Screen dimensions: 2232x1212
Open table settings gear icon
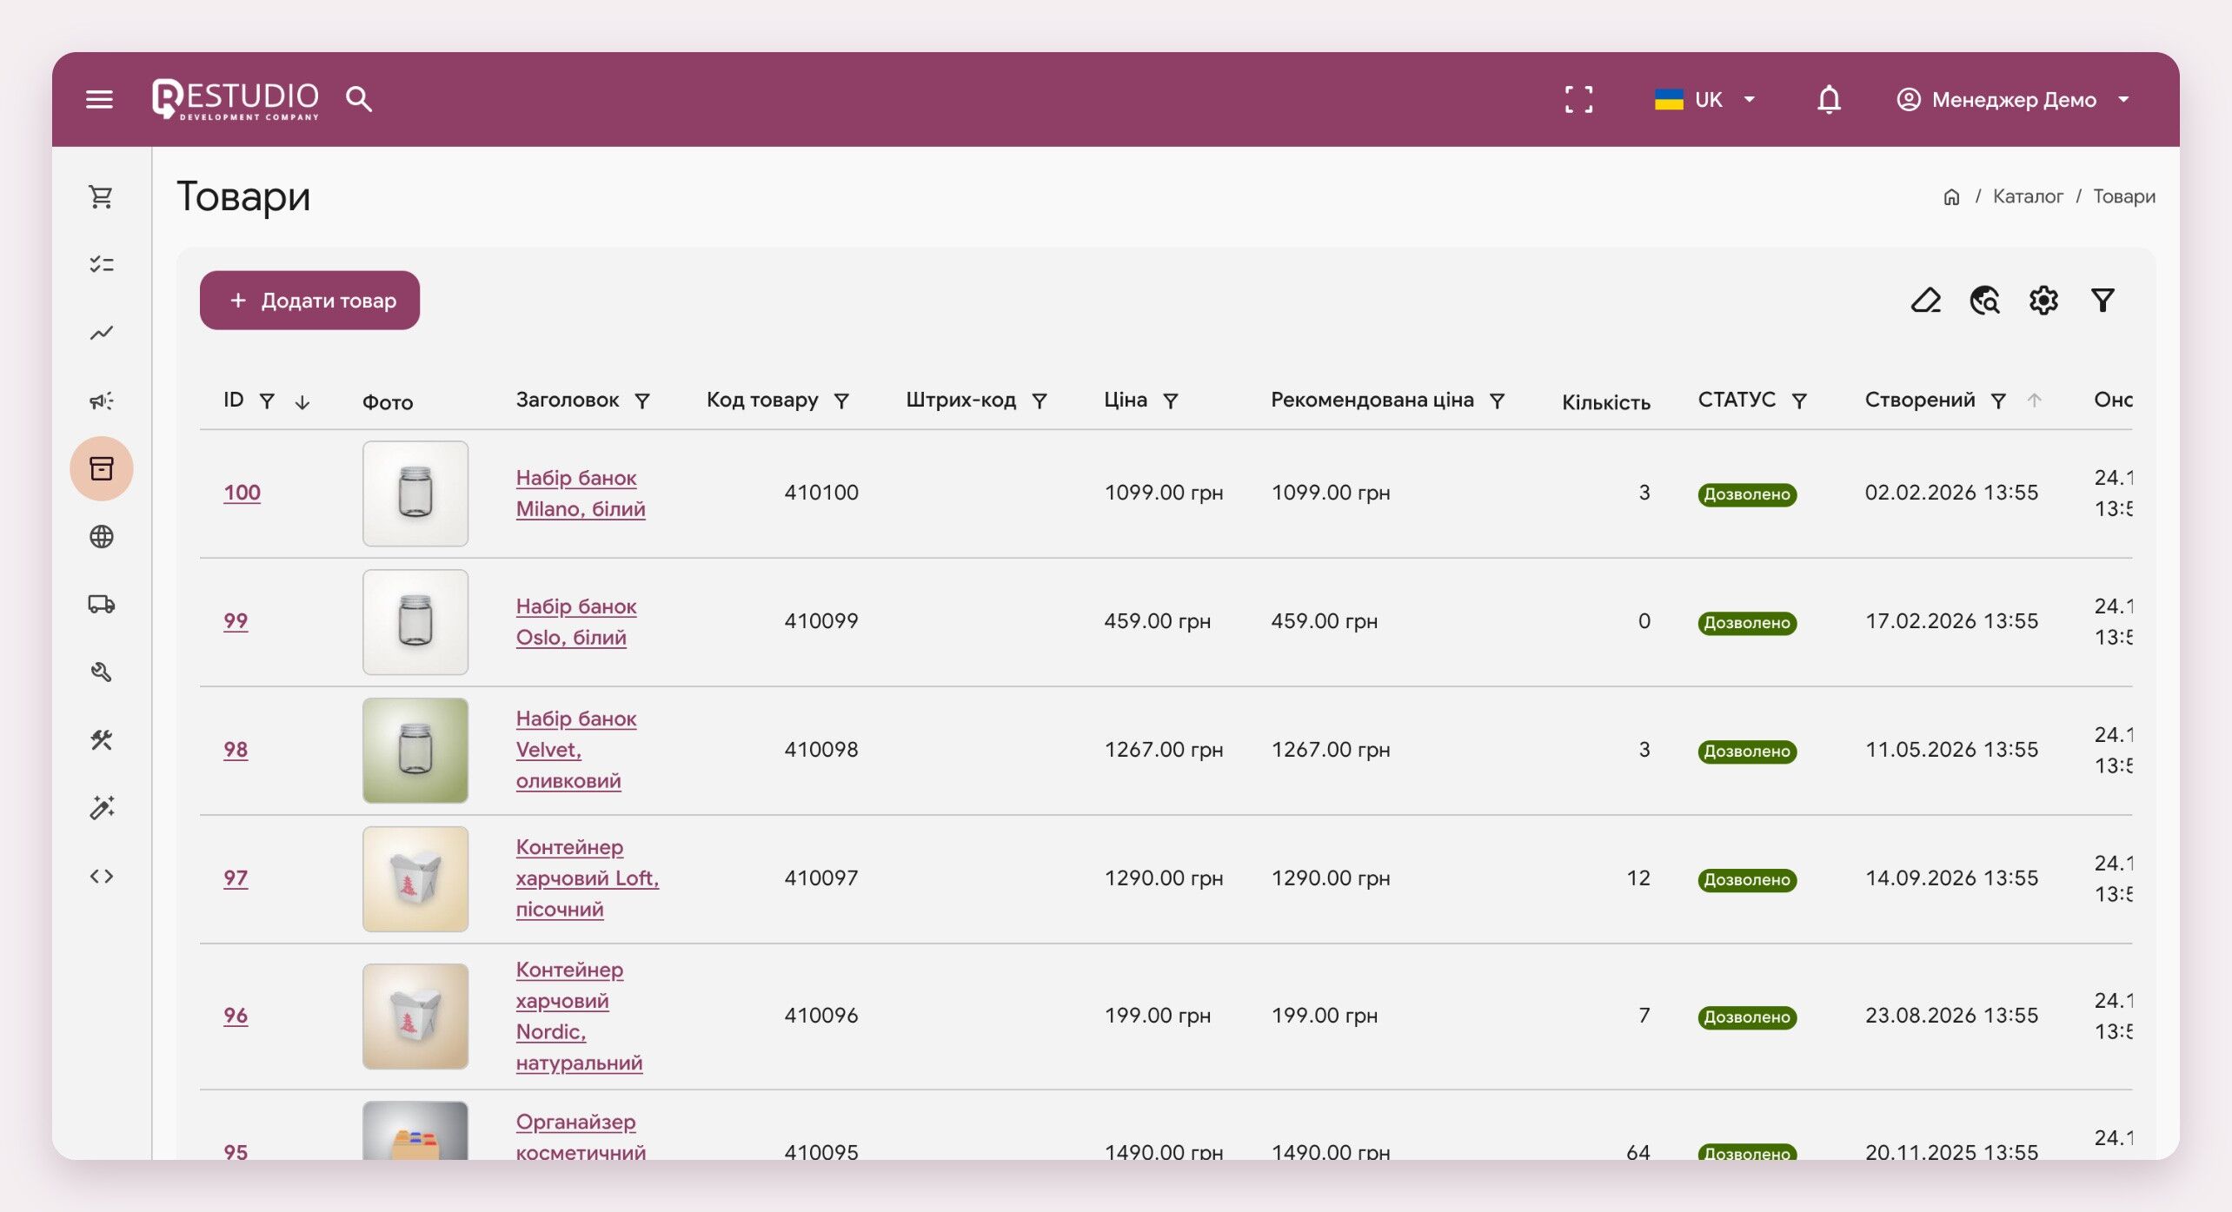pos(2043,301)
